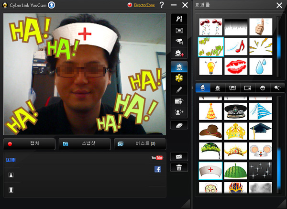Open the surveillance camera mode icon
Screen dimensions: 287x209
click(179, 42)
